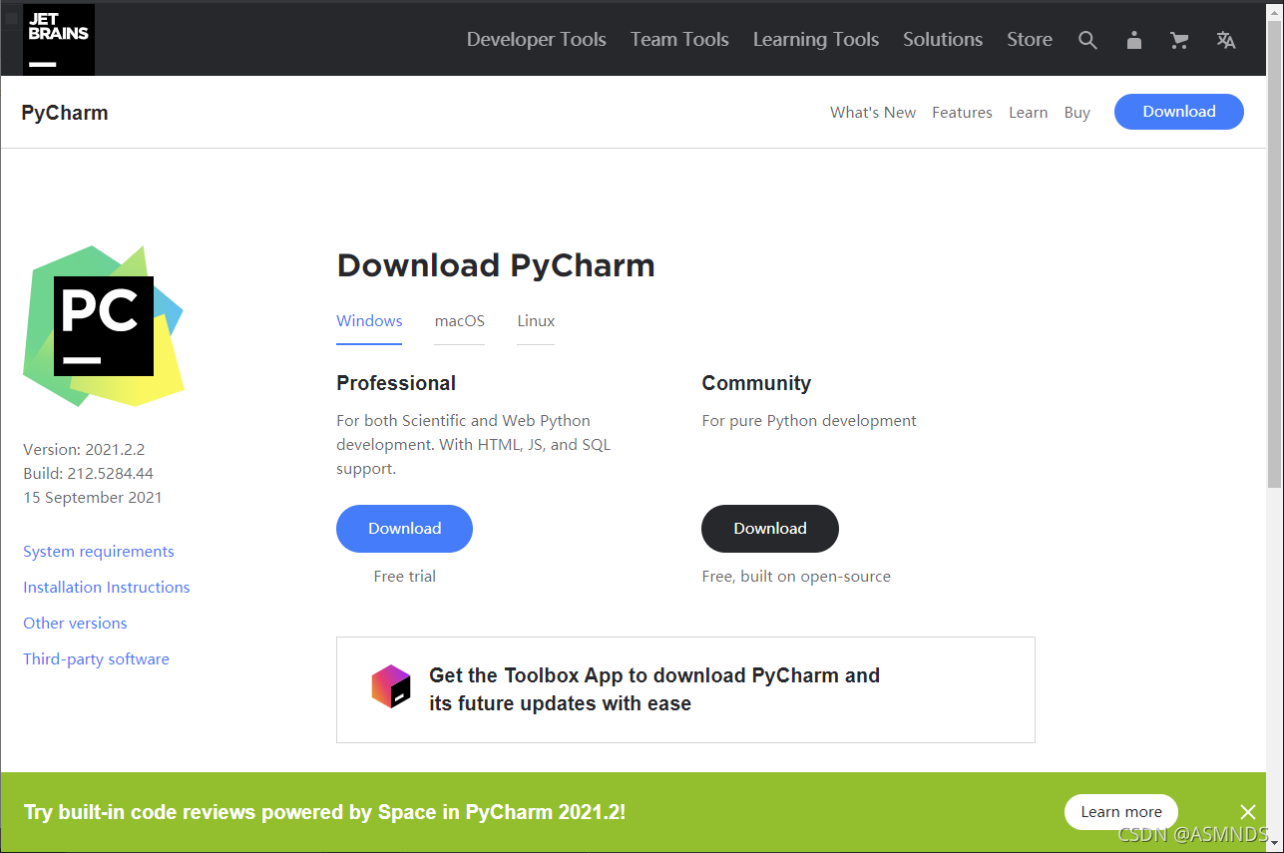This screenshot has height=853, width=1284.
Task: Click the large PyCharm PC logo
Action: pyautogui.click(x=104, y=326)
